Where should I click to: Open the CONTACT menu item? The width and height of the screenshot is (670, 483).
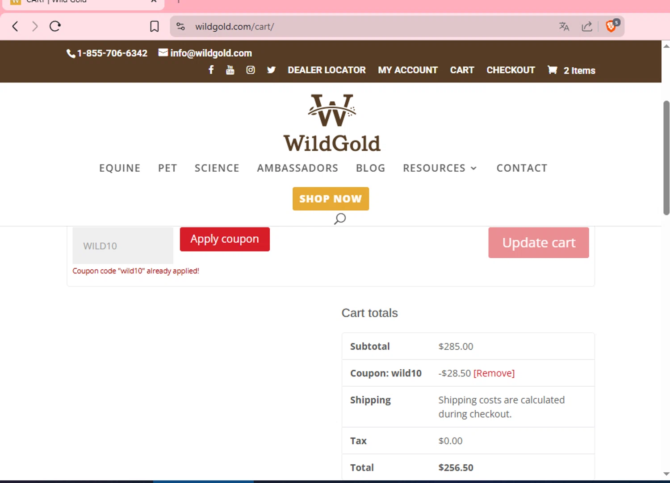522,168
